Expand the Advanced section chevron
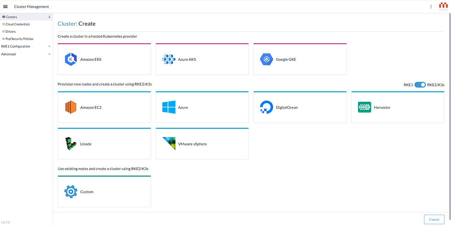Image resolution: width=451 pixels, height=226 pixels. (50, 54)
